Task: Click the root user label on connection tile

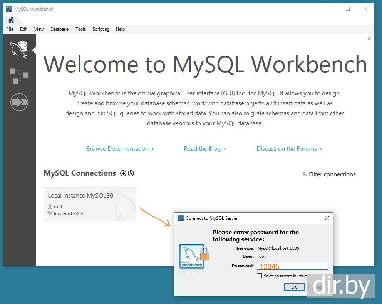Action: point(58,206)
